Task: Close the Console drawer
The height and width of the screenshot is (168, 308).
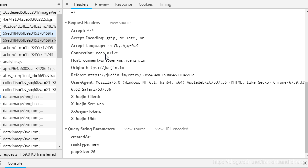Action: pos(305,163)
